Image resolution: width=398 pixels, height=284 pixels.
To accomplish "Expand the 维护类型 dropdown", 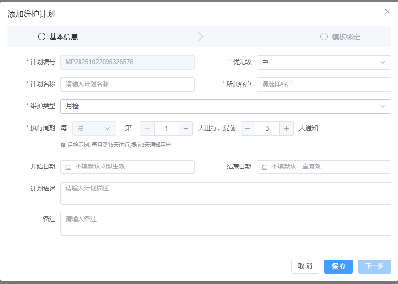I will pos(225,106).
